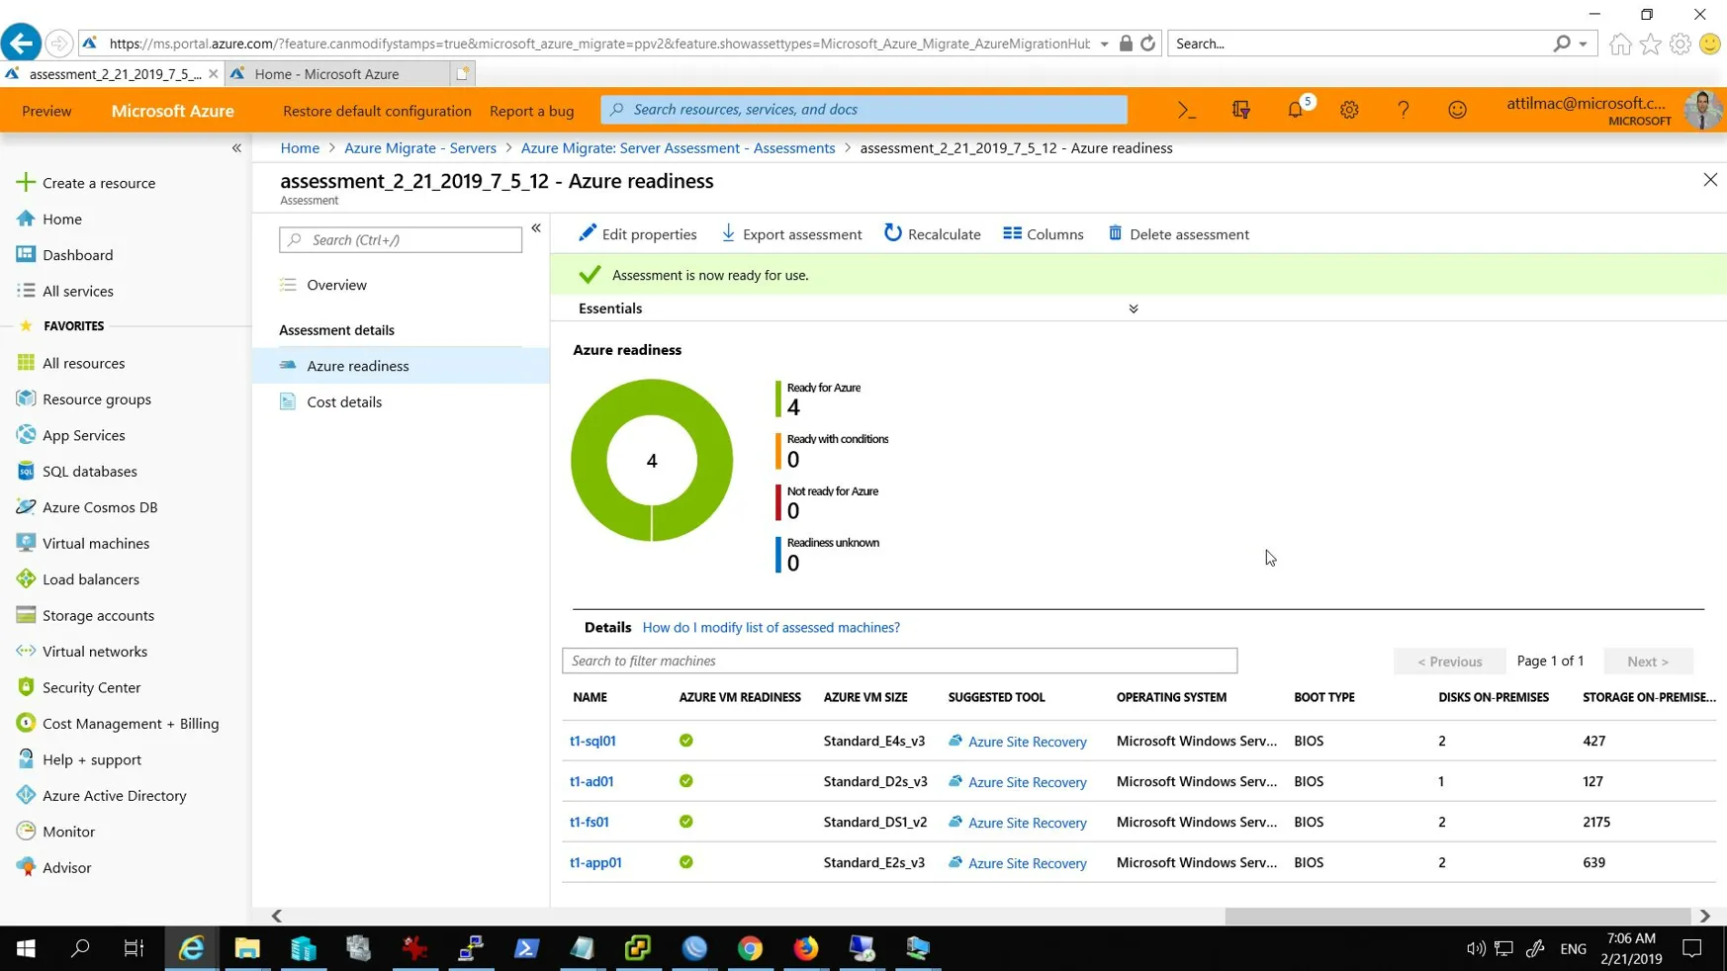
Task: Open Resource groups in the sidebar
Action: coord(96,399)
